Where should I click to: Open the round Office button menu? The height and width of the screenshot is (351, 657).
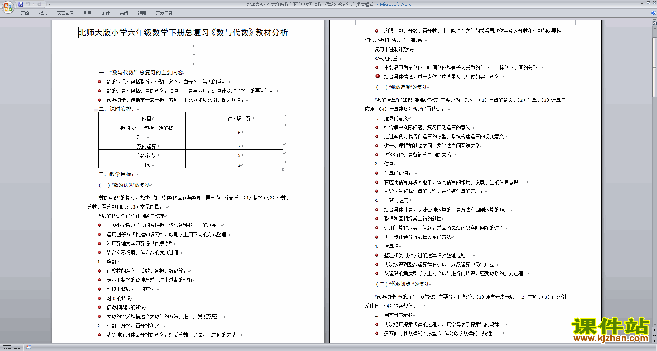[x=8, y=7]
